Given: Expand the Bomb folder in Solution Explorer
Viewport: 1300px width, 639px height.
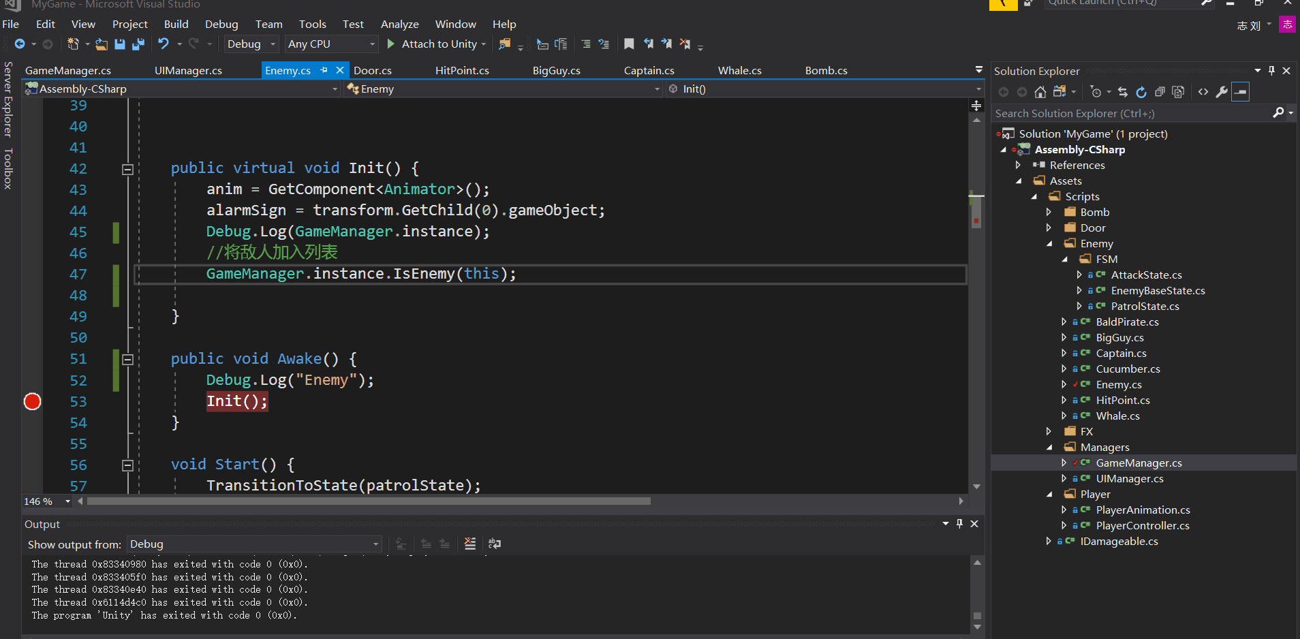Looking at the screenshot, I should [x=1049, y=213].
